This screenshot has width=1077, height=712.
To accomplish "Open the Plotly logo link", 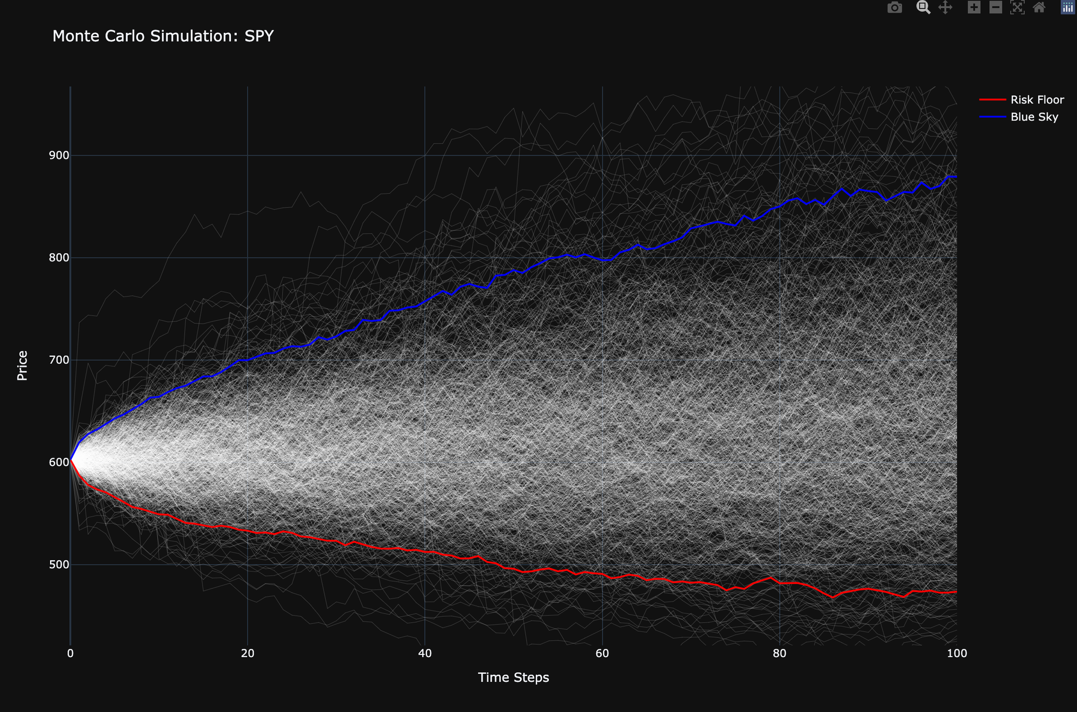I will 1067,8.
